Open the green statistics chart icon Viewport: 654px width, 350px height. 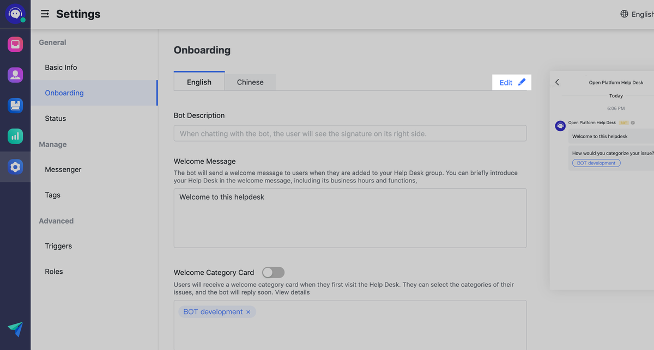coord(15,136)
